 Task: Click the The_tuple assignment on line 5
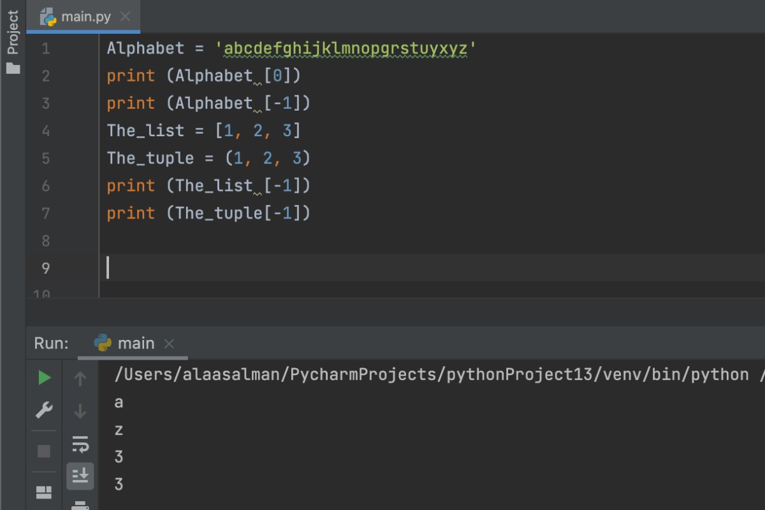pos(208,158)
